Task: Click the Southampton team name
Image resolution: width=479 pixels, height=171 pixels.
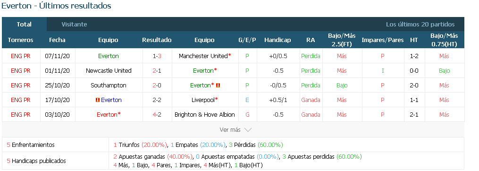Action: point(109,85)
